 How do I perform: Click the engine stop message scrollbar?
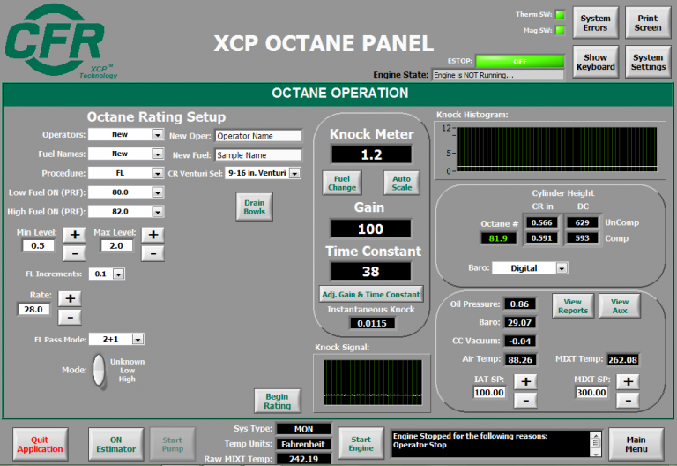click(x=595, y=444)
